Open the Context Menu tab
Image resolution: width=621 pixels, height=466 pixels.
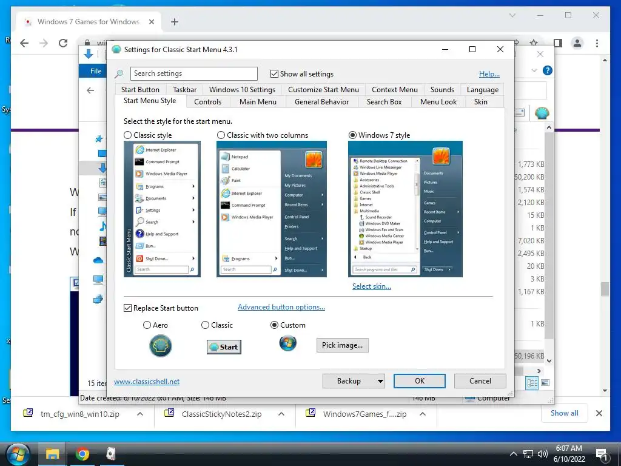(395, 90)
